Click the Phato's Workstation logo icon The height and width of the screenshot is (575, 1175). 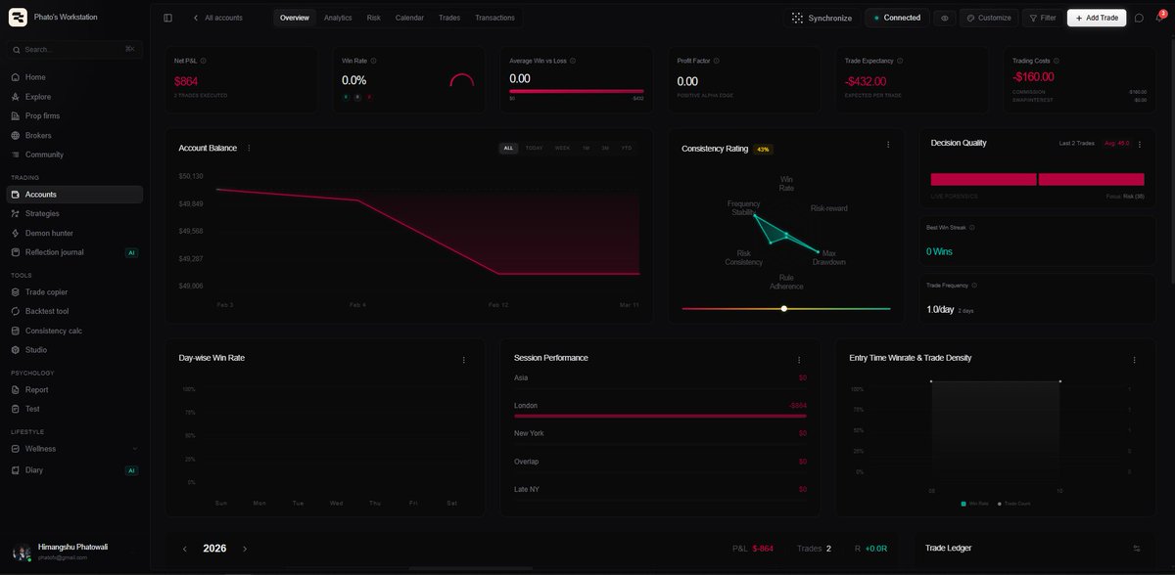(18, 17)
